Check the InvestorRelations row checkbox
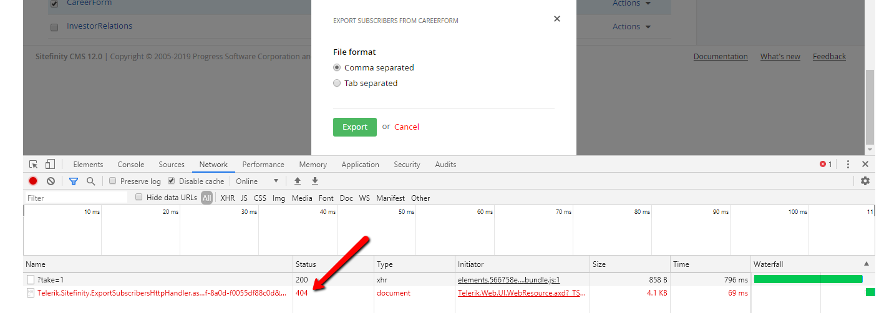 coord(54,27)
